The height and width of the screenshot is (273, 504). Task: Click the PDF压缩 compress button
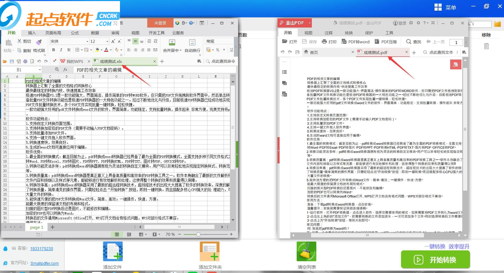click(x=386, y=41)
